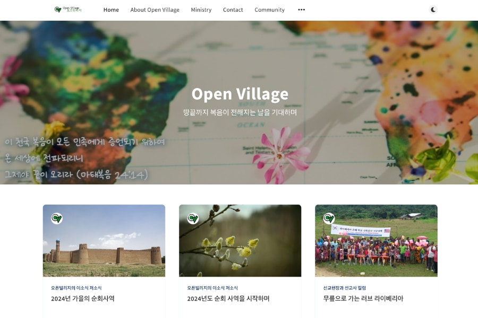Open the 2024년도 순회 사역을 시작하며 post
The height and width of the screenshot is (318, 478).
[x=228, y=298]
